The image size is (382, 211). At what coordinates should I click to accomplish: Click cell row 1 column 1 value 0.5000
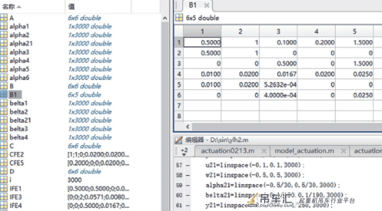202,42
